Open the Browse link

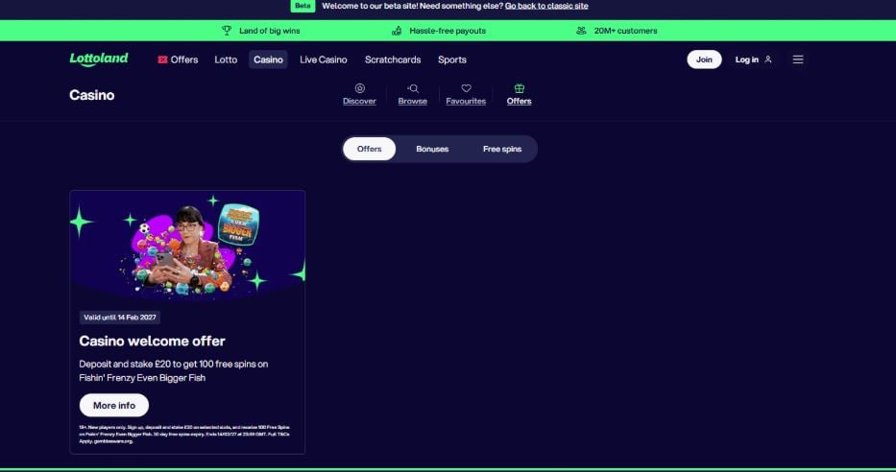[x=413, y=101]
